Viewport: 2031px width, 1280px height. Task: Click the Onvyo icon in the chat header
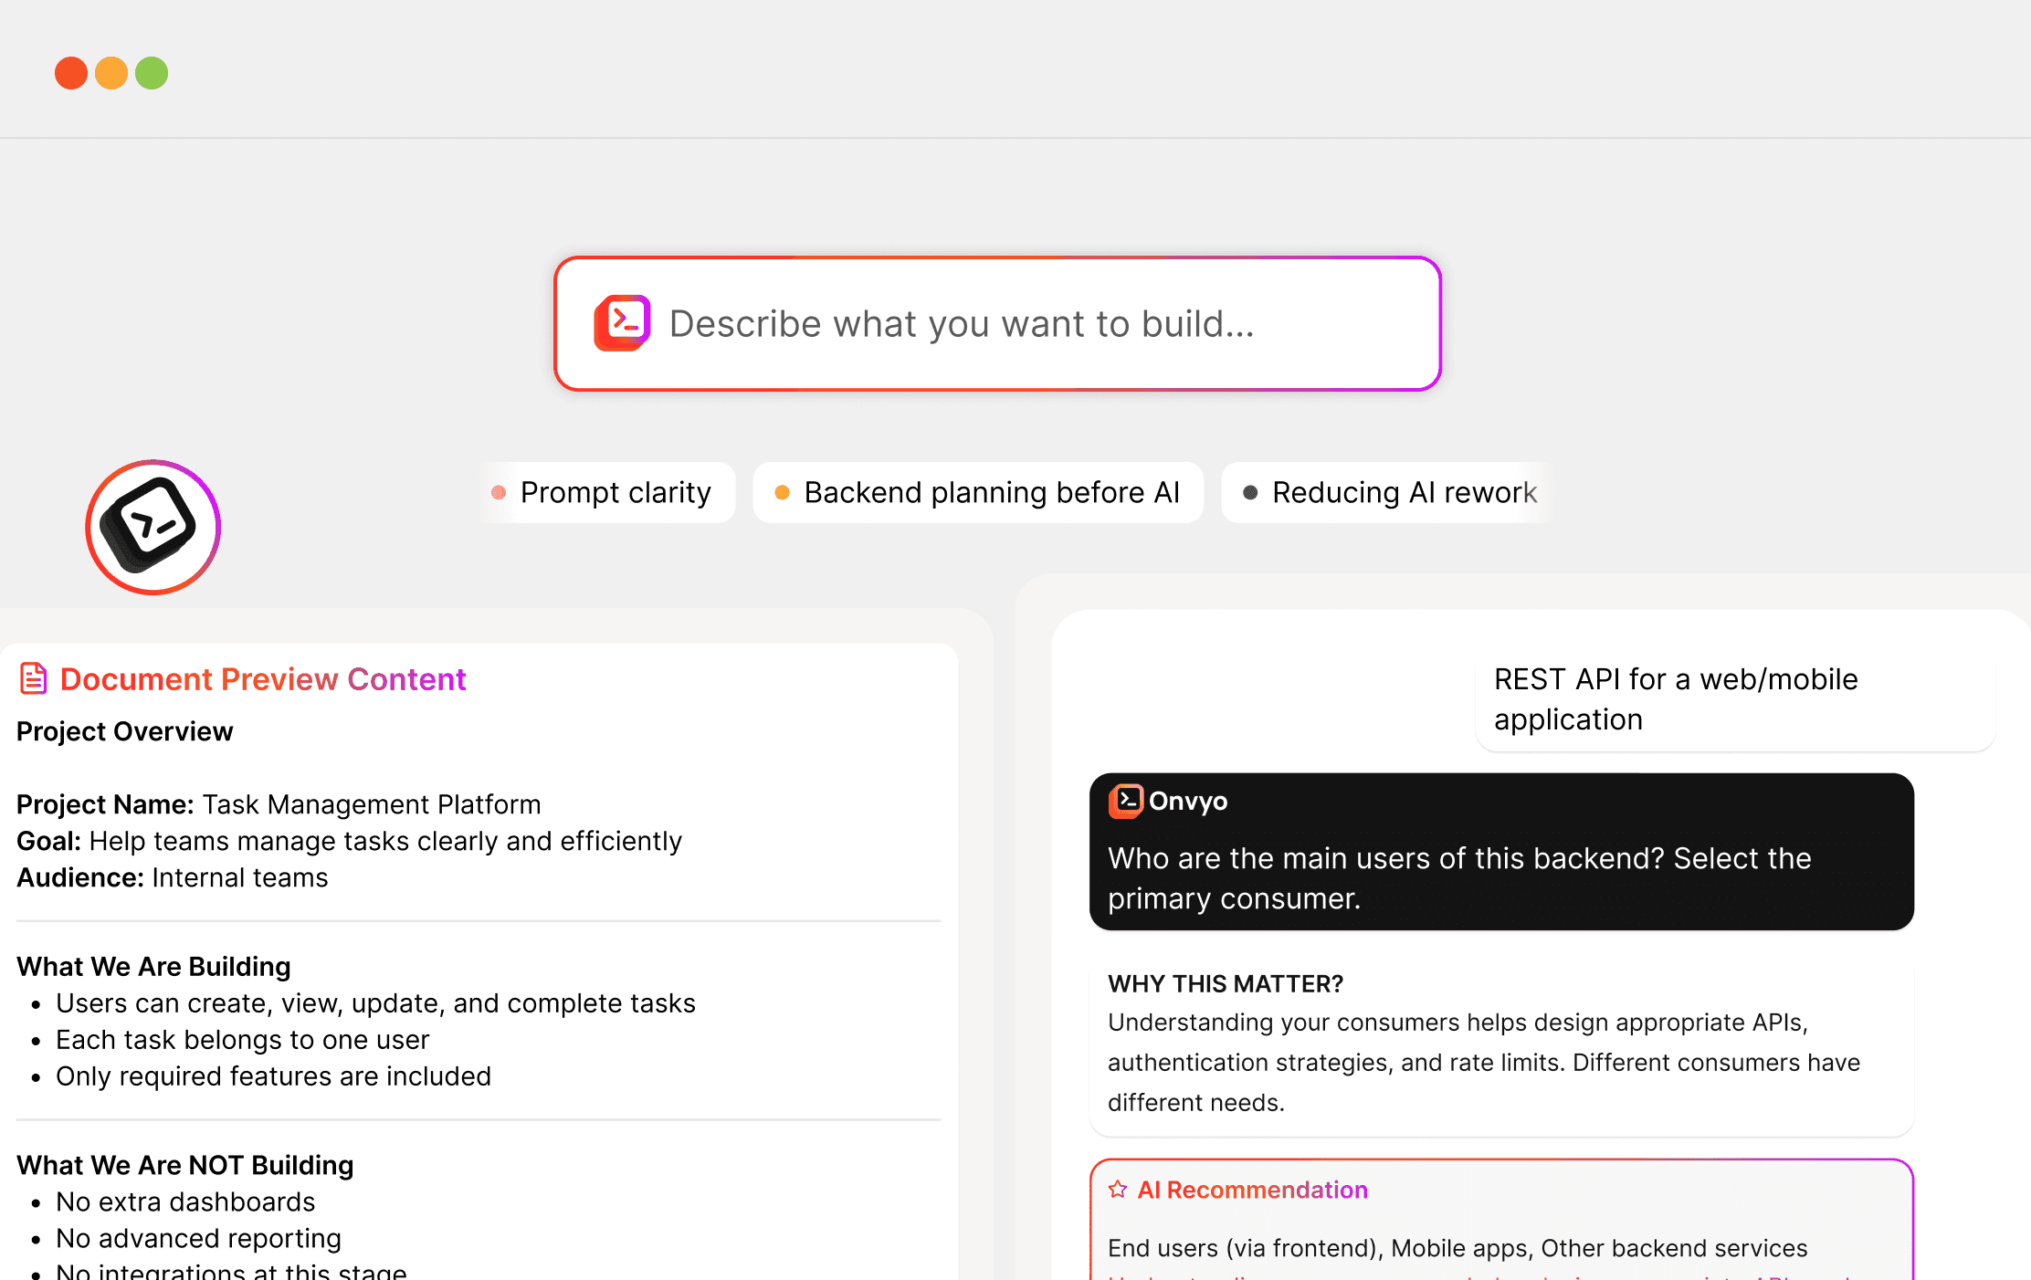[1127, 801]
